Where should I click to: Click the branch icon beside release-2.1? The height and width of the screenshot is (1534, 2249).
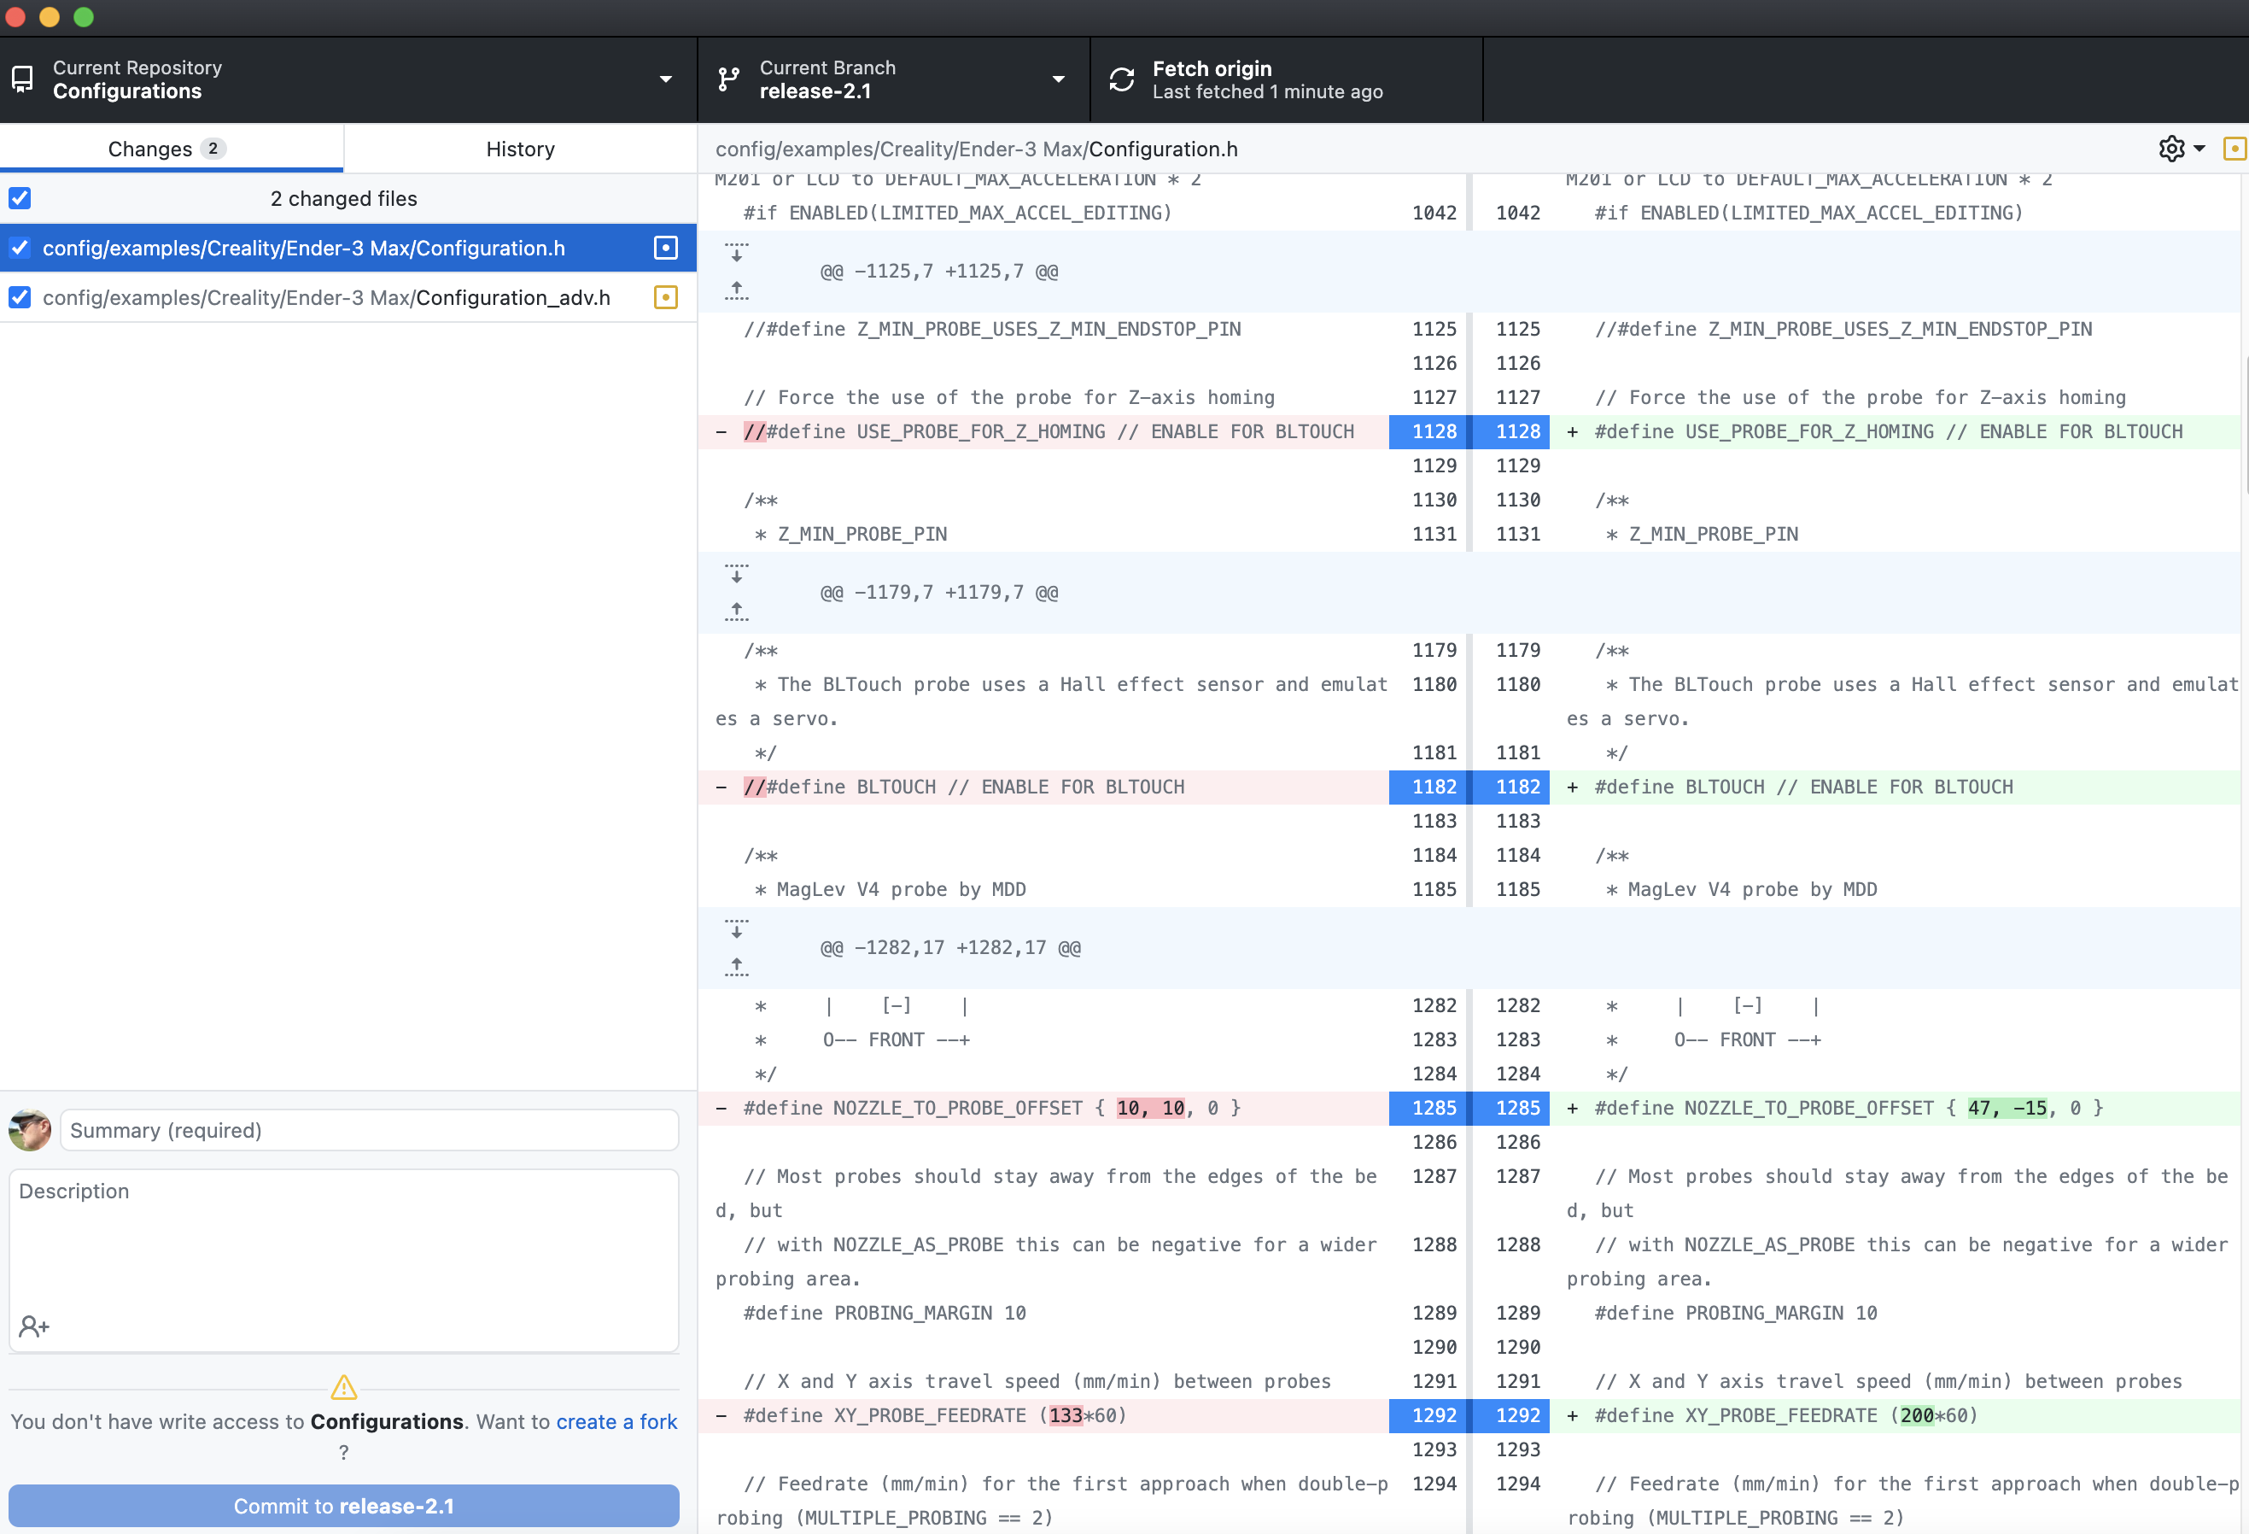728,79
